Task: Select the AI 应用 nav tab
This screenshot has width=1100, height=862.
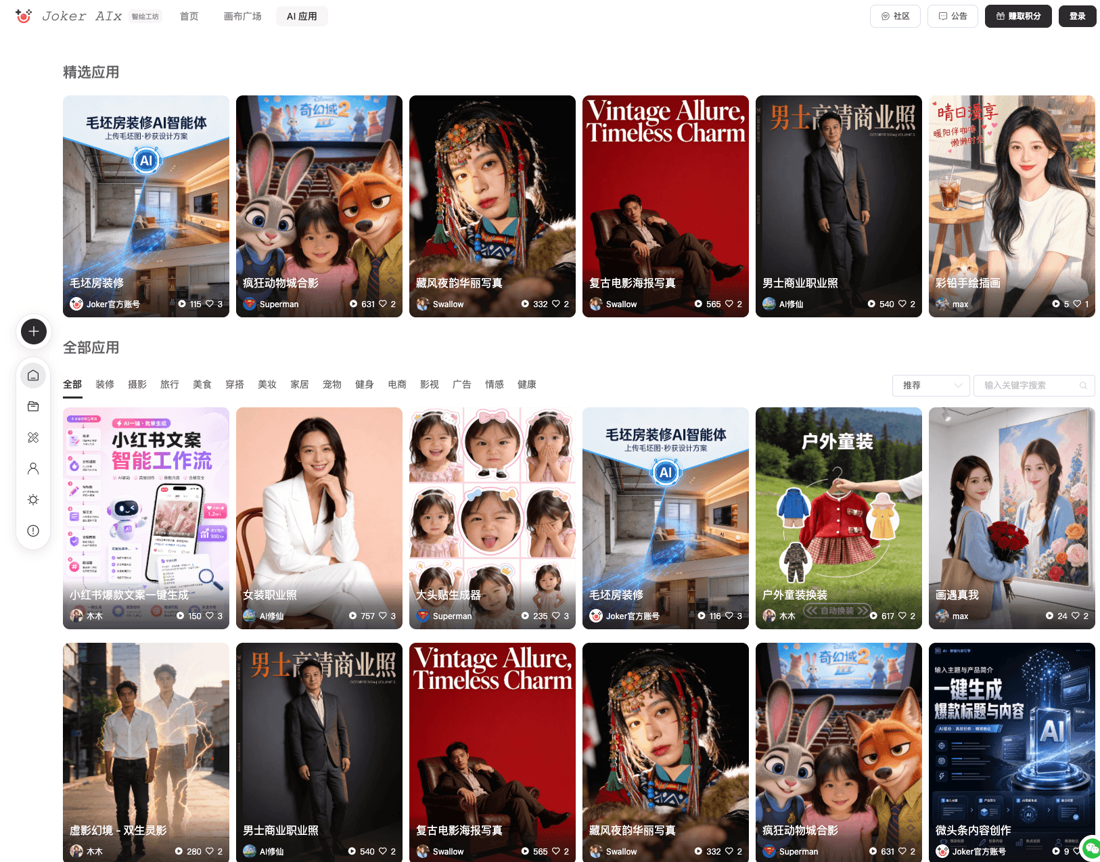Action: pos(302,16)
